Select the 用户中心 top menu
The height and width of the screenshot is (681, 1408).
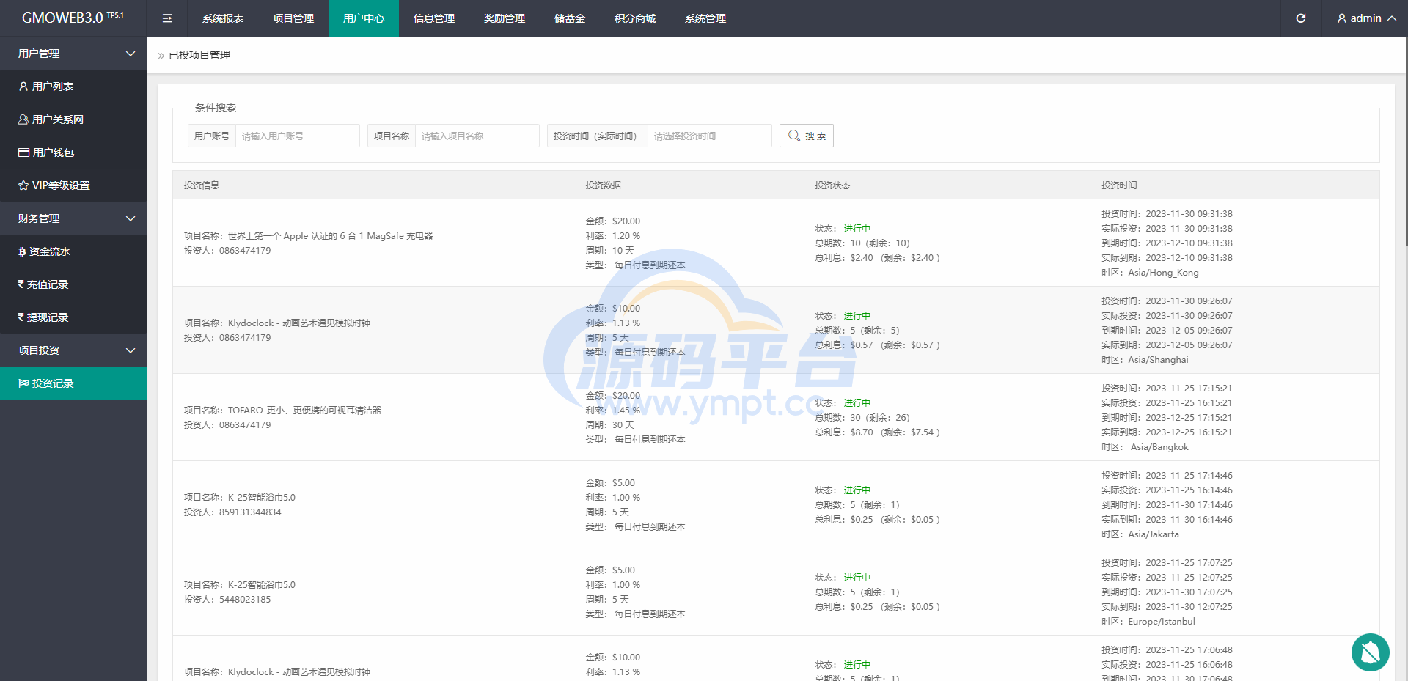(364, 18)
